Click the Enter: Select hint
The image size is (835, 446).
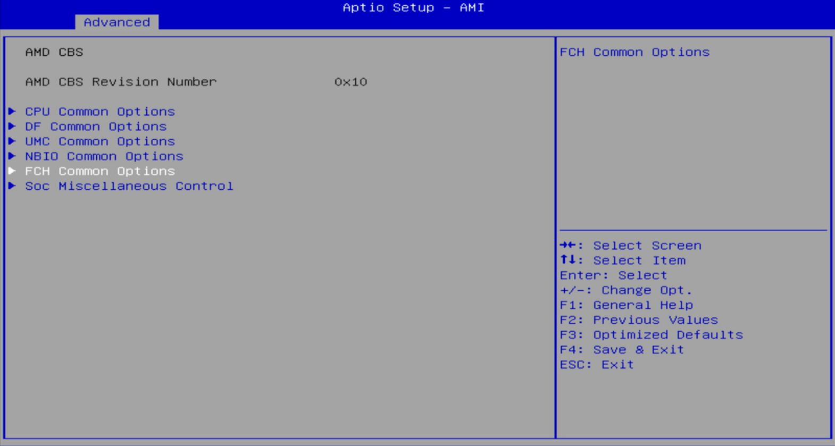click(x=613, y=275)
